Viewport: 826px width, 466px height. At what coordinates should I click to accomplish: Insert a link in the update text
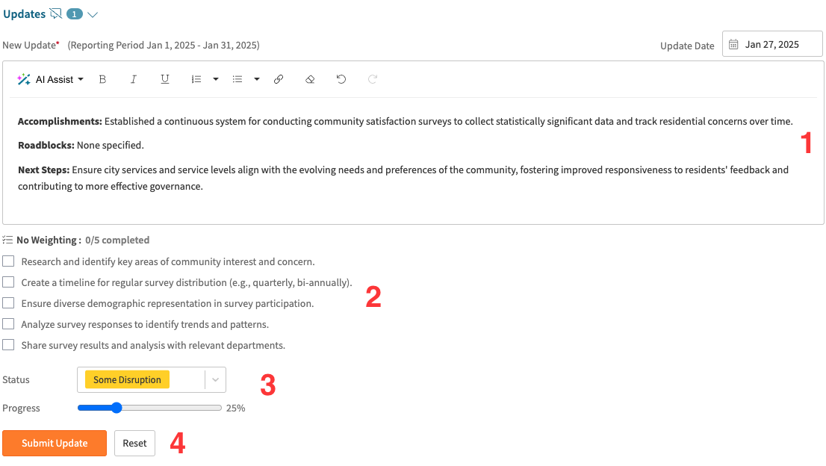(279, 79)
